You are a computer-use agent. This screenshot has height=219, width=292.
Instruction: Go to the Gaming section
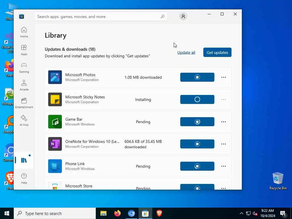[x=24, y=68]
